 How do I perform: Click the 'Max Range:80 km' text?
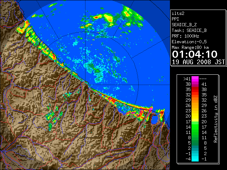click(x=190, y=47)
